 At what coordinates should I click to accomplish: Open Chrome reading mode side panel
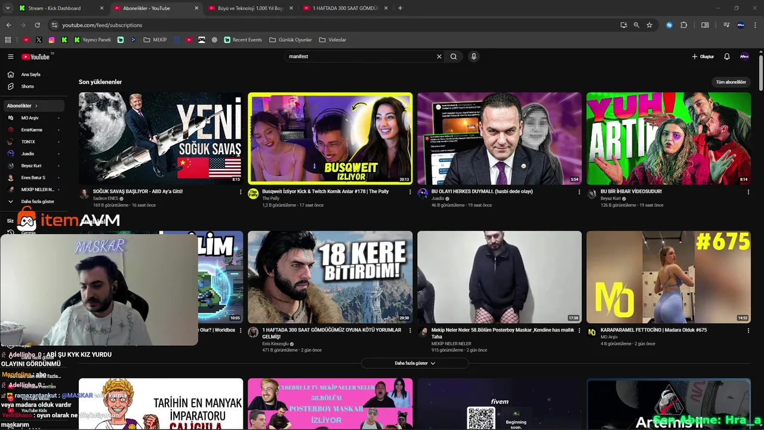coord(705,25)
